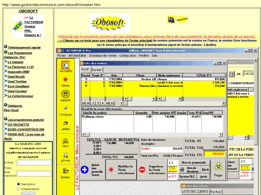Click left arrow of product detail scrollbar
Screen dimensions: 261x195
pos(84,135)
